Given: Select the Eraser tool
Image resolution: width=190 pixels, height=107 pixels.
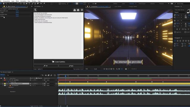Looking at the screenshot, I should click(x=38, y=4).
